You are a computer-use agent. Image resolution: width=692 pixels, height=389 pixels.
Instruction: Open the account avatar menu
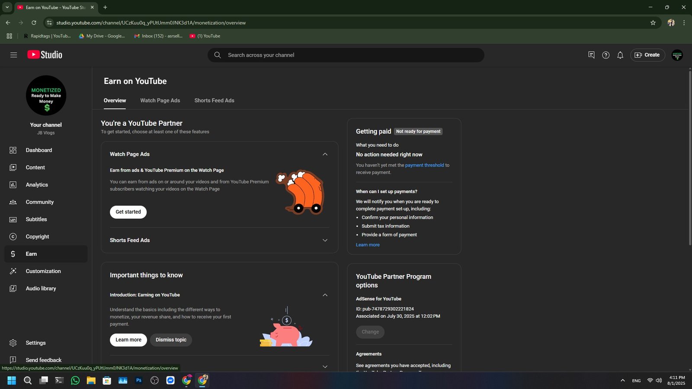click(677, 55)
